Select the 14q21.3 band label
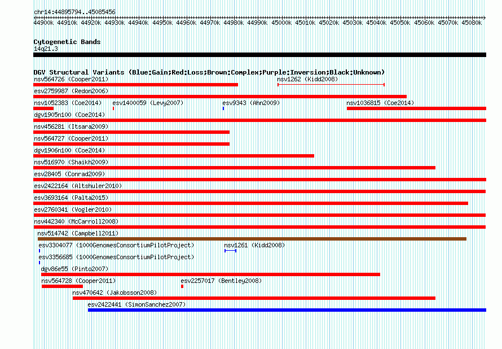This screenshot has height=349, width=502. (x=46, y=49)
